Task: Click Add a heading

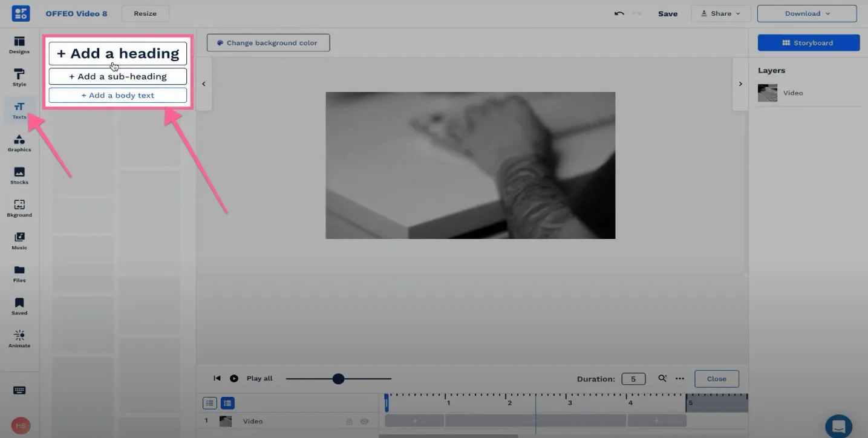Action: [118, 53]
